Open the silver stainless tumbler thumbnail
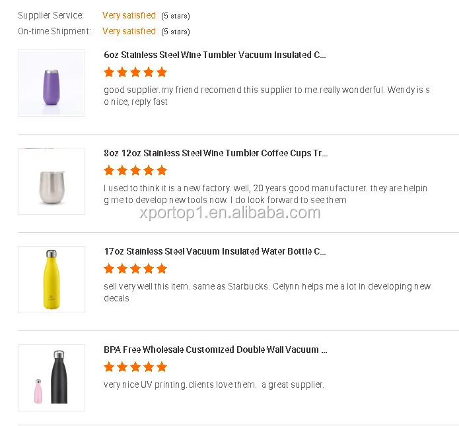 [x=52, y=181]
